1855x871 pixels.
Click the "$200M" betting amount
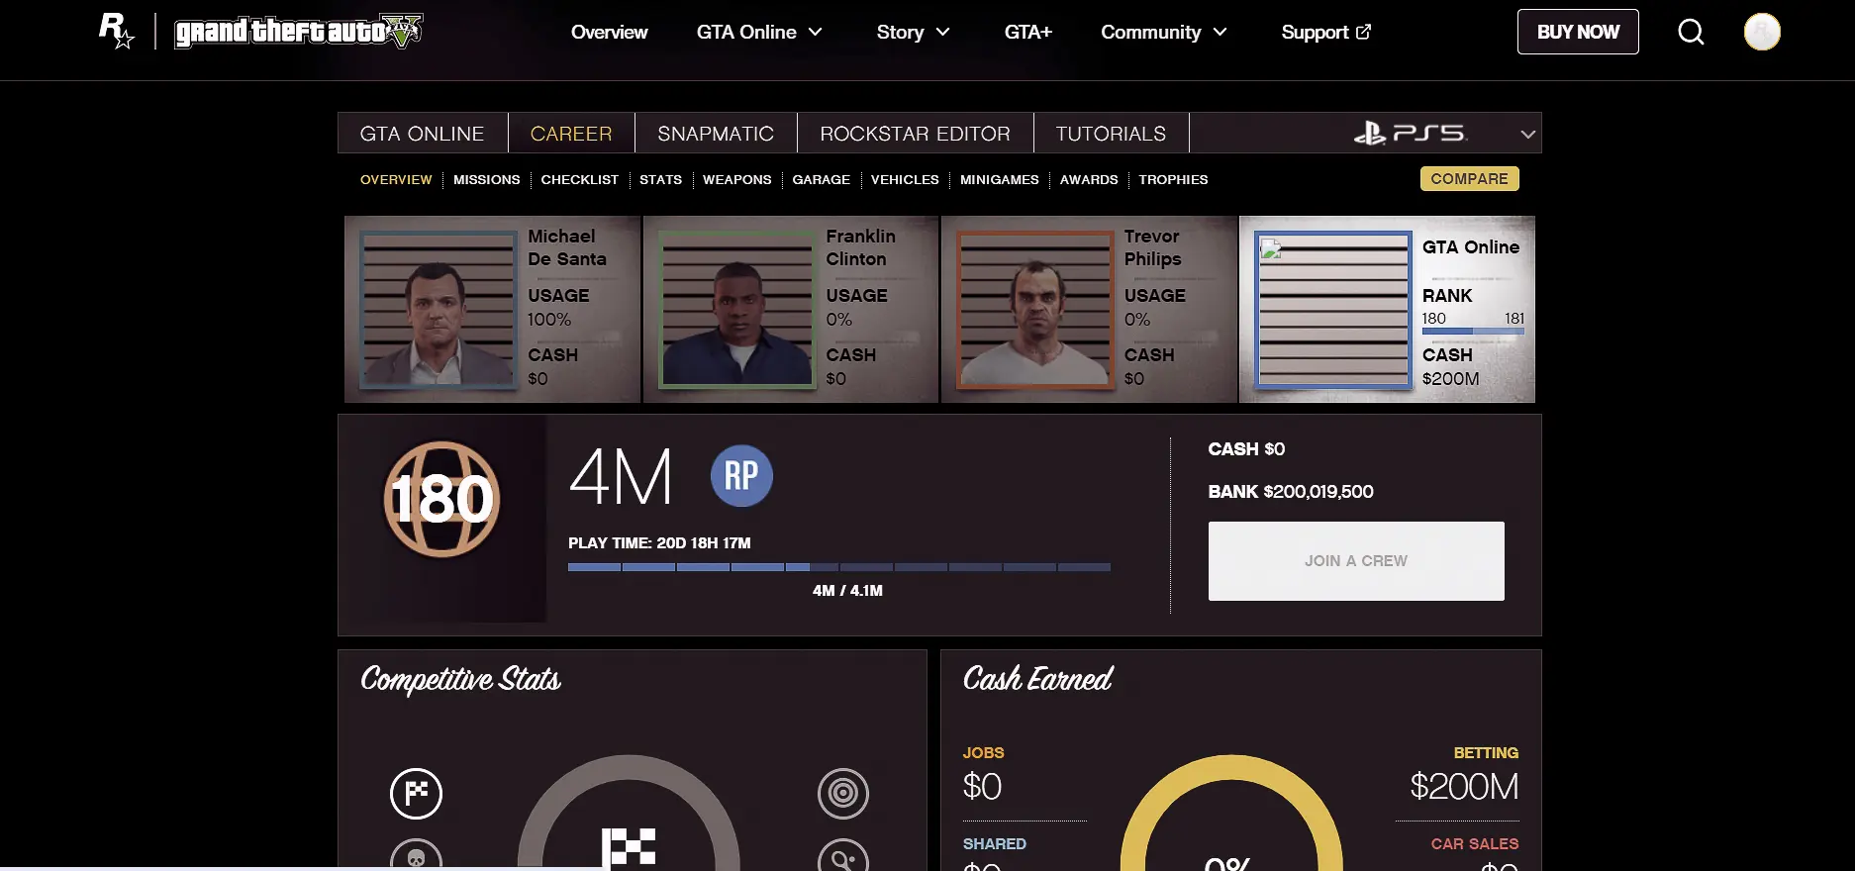(x=1464, y=787)
